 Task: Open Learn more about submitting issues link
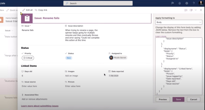[x=40, y=106]
